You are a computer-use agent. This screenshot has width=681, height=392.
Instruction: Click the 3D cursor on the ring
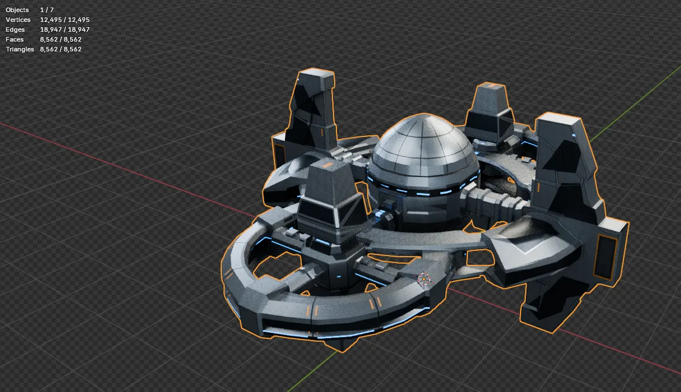coord(424,279)
